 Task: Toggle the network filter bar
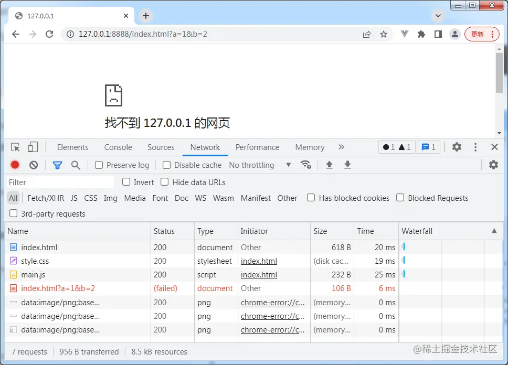[57, 165]
